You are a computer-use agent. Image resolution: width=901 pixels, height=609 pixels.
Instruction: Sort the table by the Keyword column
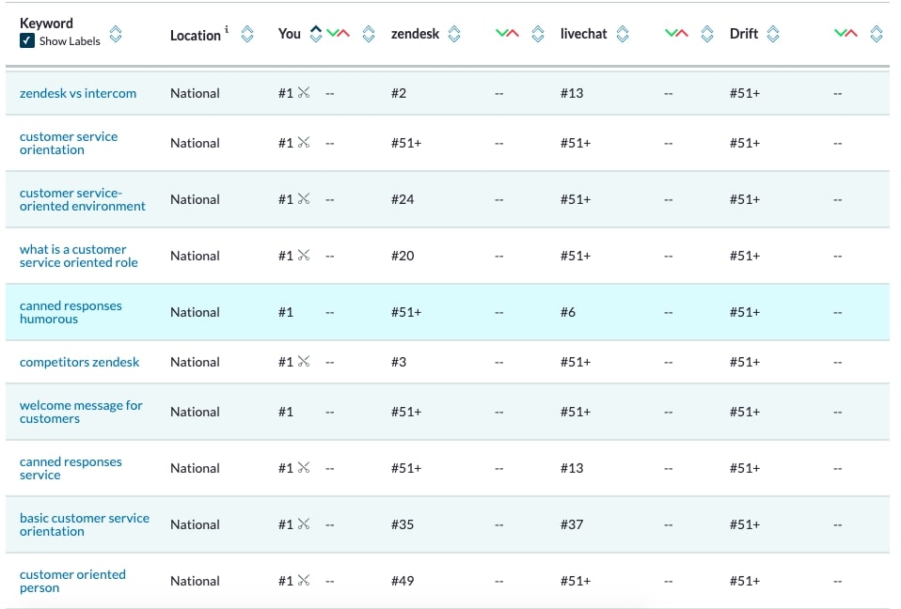point(116,34)
